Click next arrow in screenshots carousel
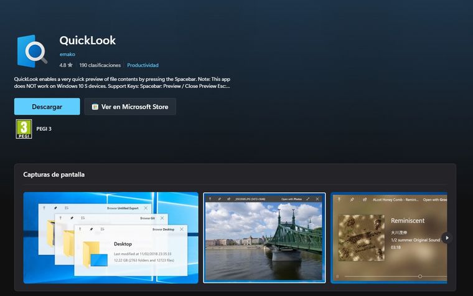 (x=447, y=237)
